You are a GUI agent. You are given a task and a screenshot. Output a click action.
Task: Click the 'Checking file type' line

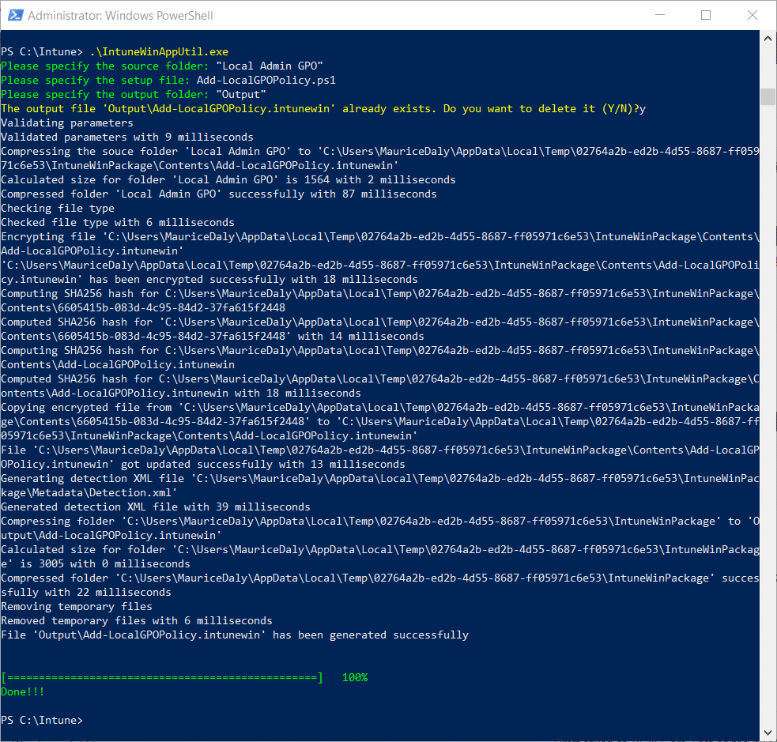coord(58,209)
